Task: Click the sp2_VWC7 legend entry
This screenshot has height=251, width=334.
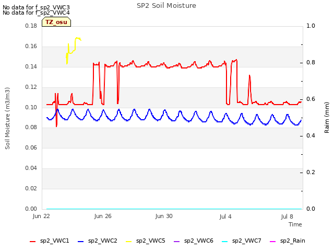Action: click(x=241, y=241)
